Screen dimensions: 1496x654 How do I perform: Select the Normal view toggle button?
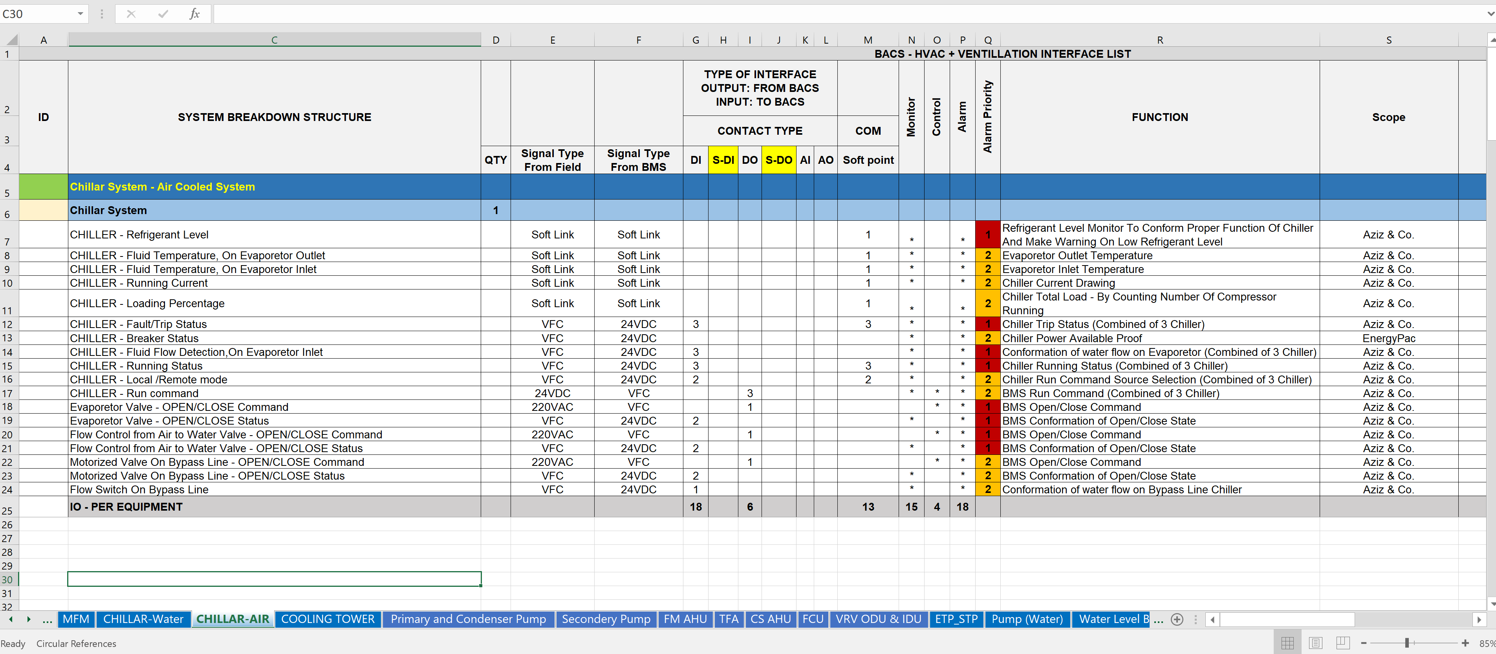click(1287, 643)
